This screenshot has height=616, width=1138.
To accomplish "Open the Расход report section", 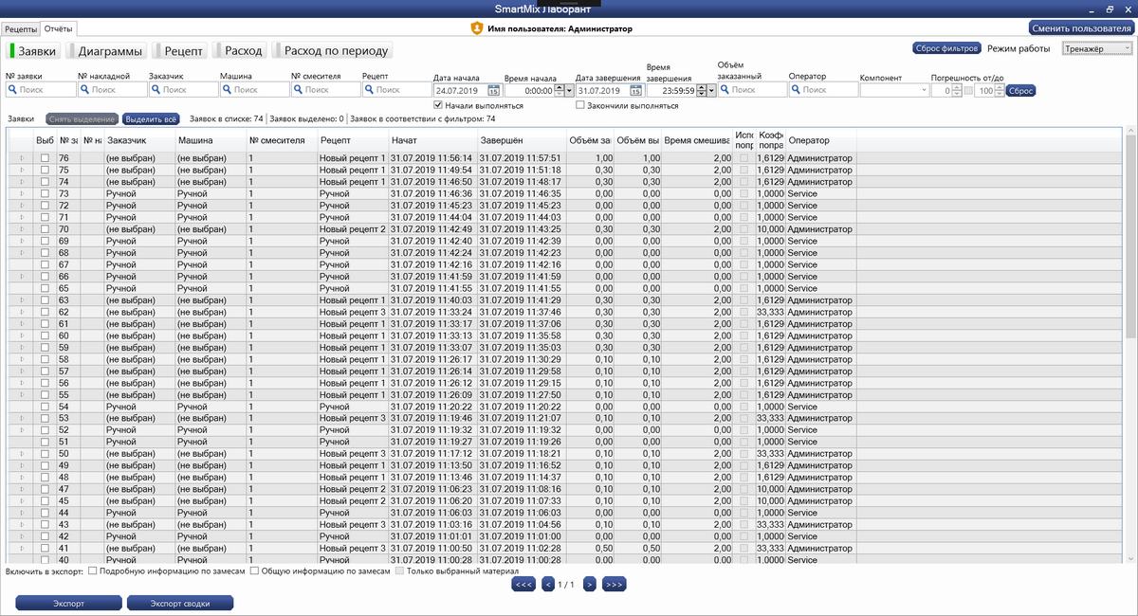I will pyautogui.click(x=241, y=51).
